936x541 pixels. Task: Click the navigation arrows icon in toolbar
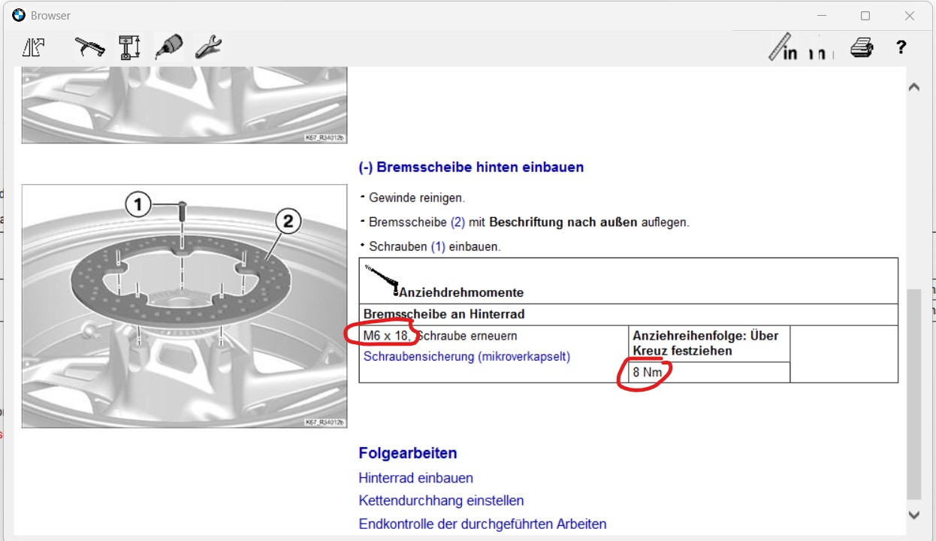(x=33, y=48)
